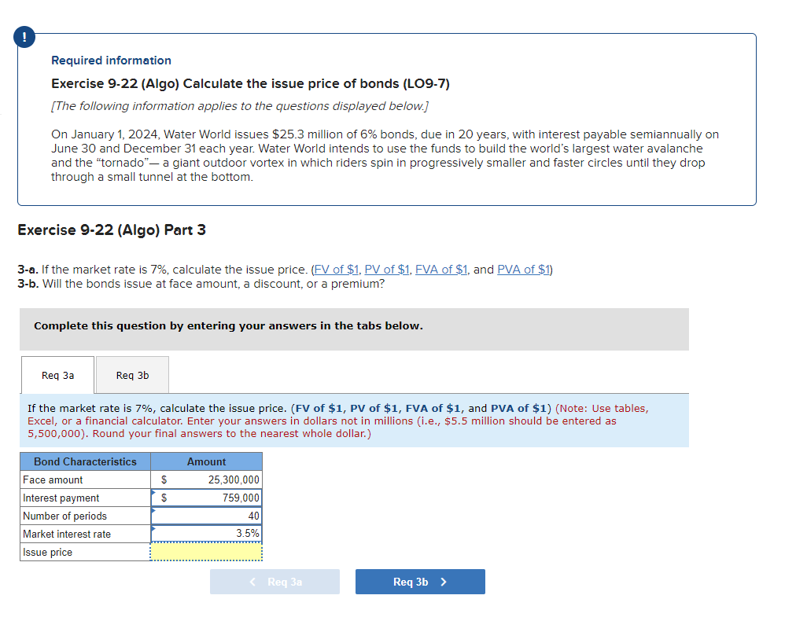The image size is (796, 632).
Task: Open the PVA of $1 link
Action: 522,269
